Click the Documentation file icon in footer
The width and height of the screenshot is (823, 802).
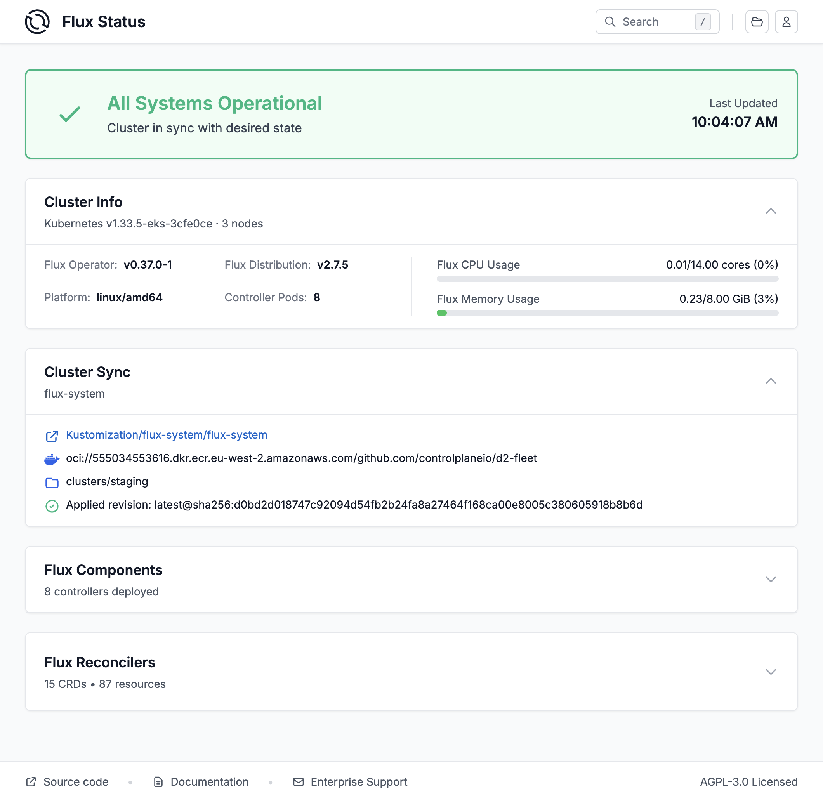[x=158, y=782]
